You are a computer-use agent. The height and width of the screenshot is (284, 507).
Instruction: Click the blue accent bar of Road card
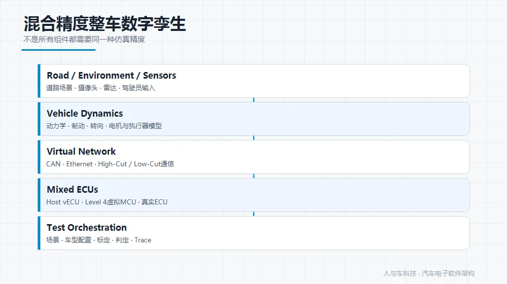(39, 81)
